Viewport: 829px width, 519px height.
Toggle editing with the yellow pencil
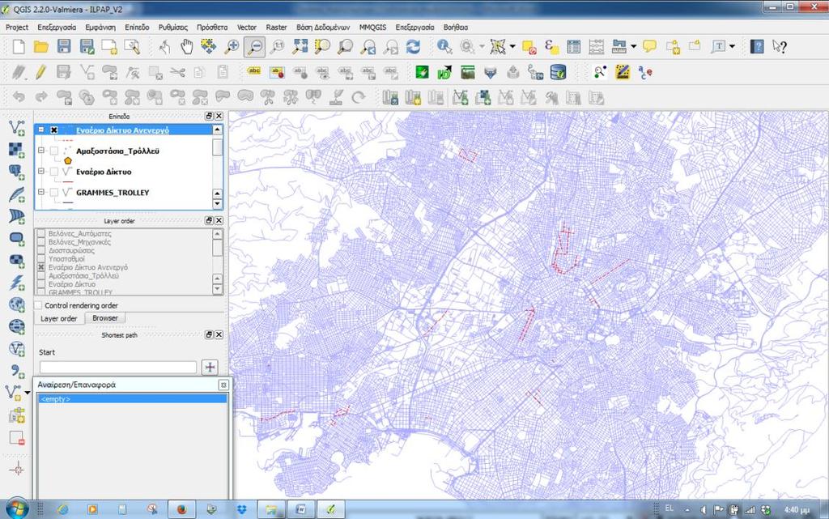40,72
